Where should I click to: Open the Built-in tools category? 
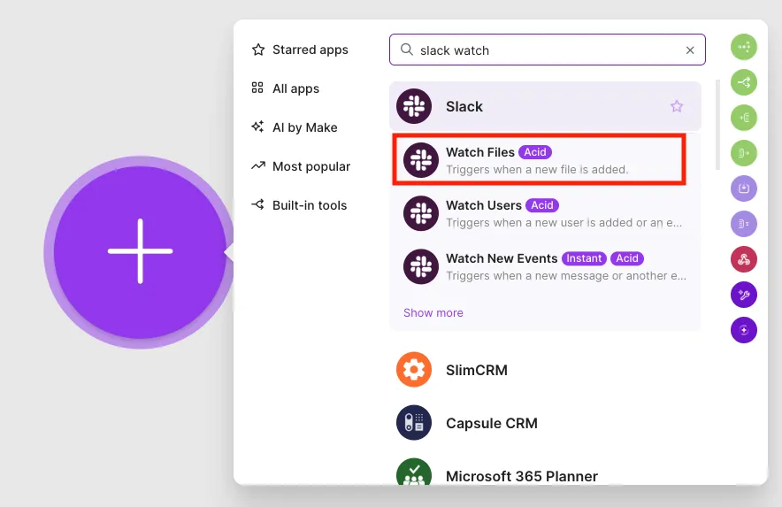pyautogui.click(x=299, y=205)
